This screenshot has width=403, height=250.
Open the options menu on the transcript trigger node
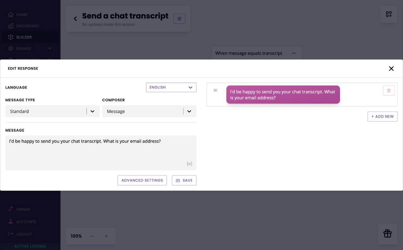294,53
